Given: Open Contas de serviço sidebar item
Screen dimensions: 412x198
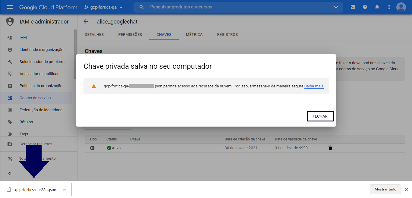Looking at the screenshot, I should [36, 98].
